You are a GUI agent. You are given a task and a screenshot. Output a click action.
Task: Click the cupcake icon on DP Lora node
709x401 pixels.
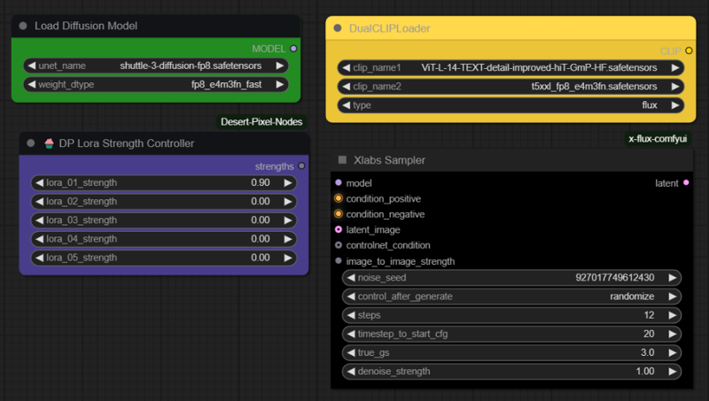point(49,143)
